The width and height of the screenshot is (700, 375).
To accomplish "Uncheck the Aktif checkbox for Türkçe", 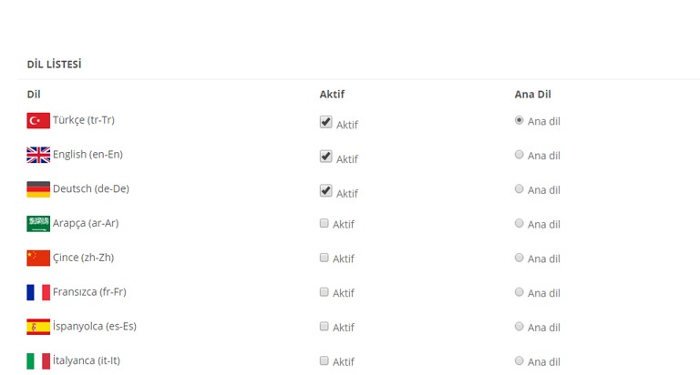I will (326, 122).
